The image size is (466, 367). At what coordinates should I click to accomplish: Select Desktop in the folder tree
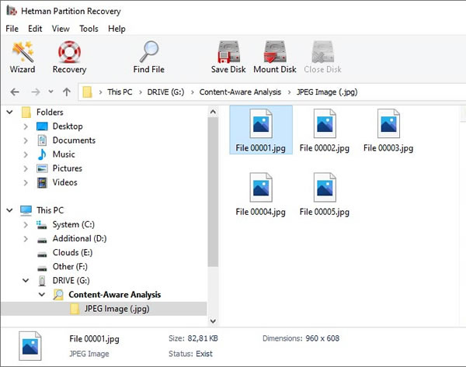click(68, 126)
